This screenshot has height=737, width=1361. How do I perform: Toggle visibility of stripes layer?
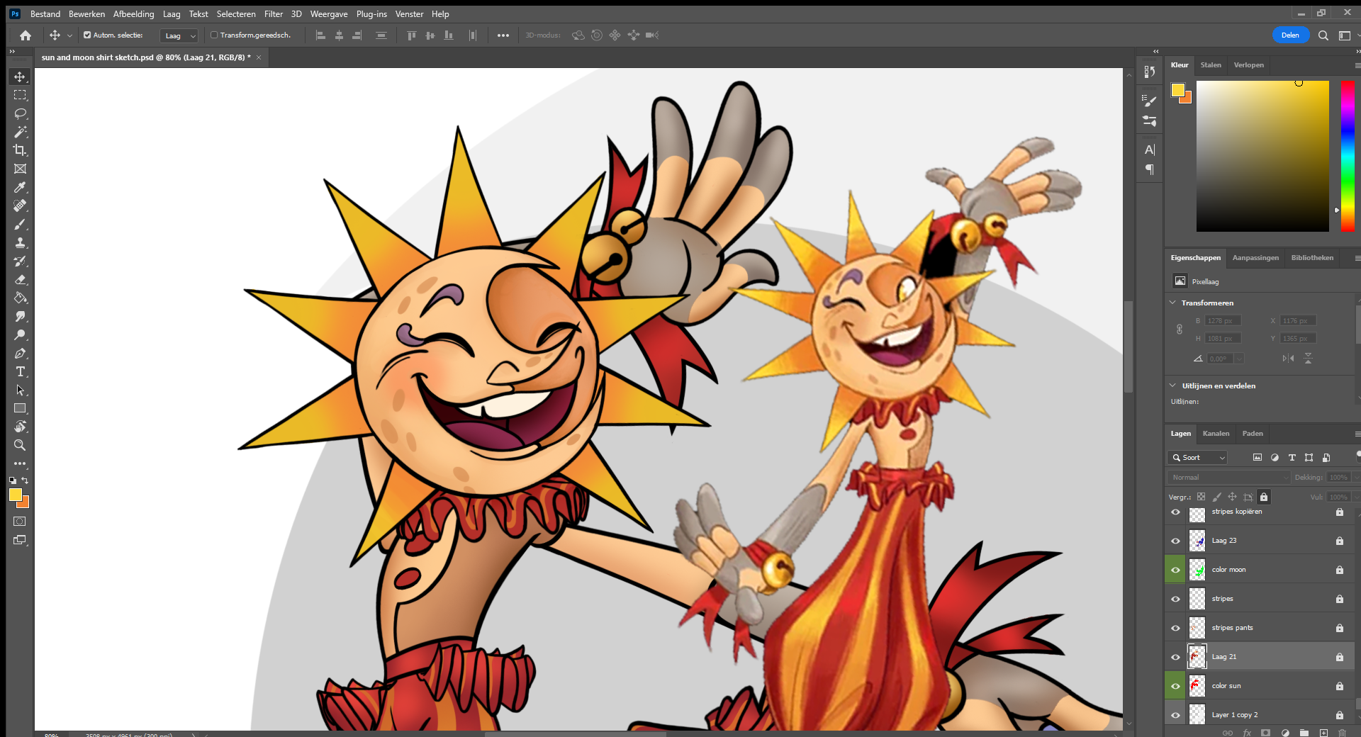1175,599
